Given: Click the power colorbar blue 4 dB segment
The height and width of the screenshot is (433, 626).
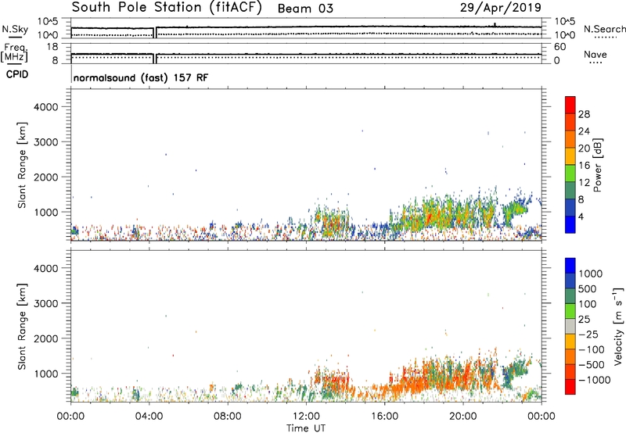Looking at the screenshot, I should (x=570, y=224).
